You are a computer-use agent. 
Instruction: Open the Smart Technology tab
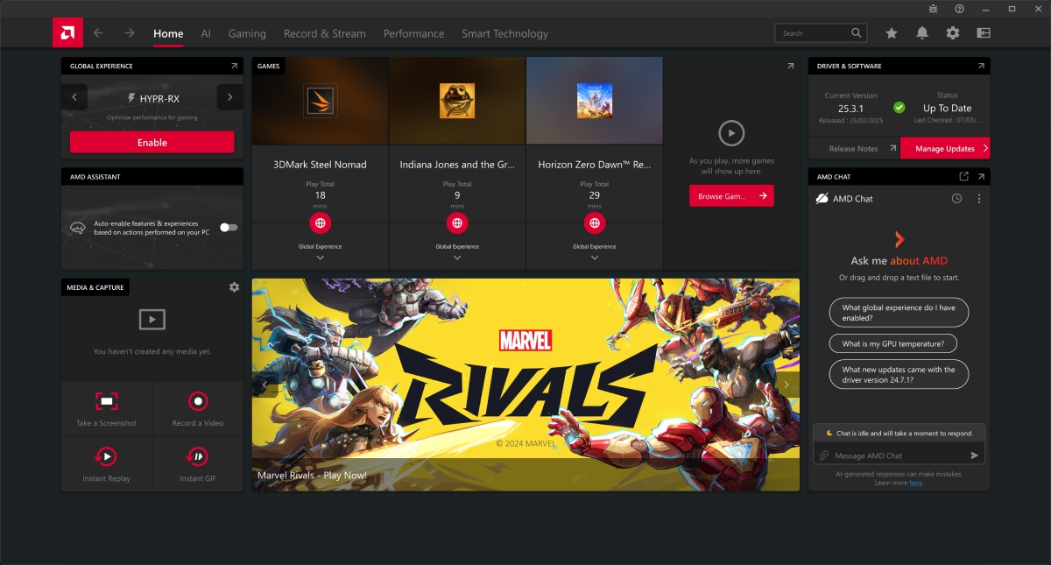point(504,33)
